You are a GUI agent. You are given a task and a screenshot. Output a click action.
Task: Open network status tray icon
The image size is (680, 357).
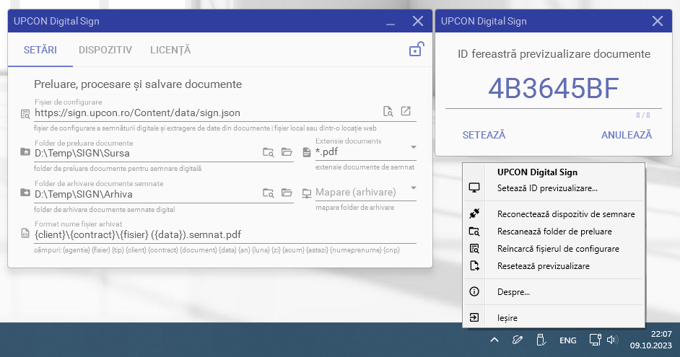coord(595,340)
